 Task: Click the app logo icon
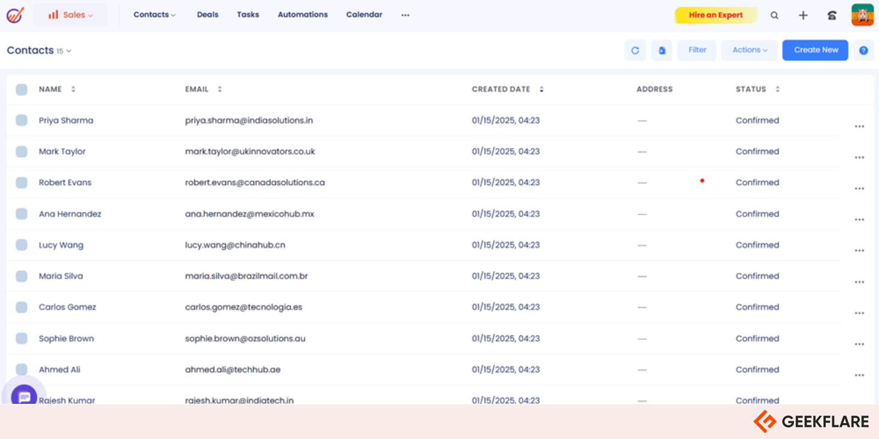(15, 15)
